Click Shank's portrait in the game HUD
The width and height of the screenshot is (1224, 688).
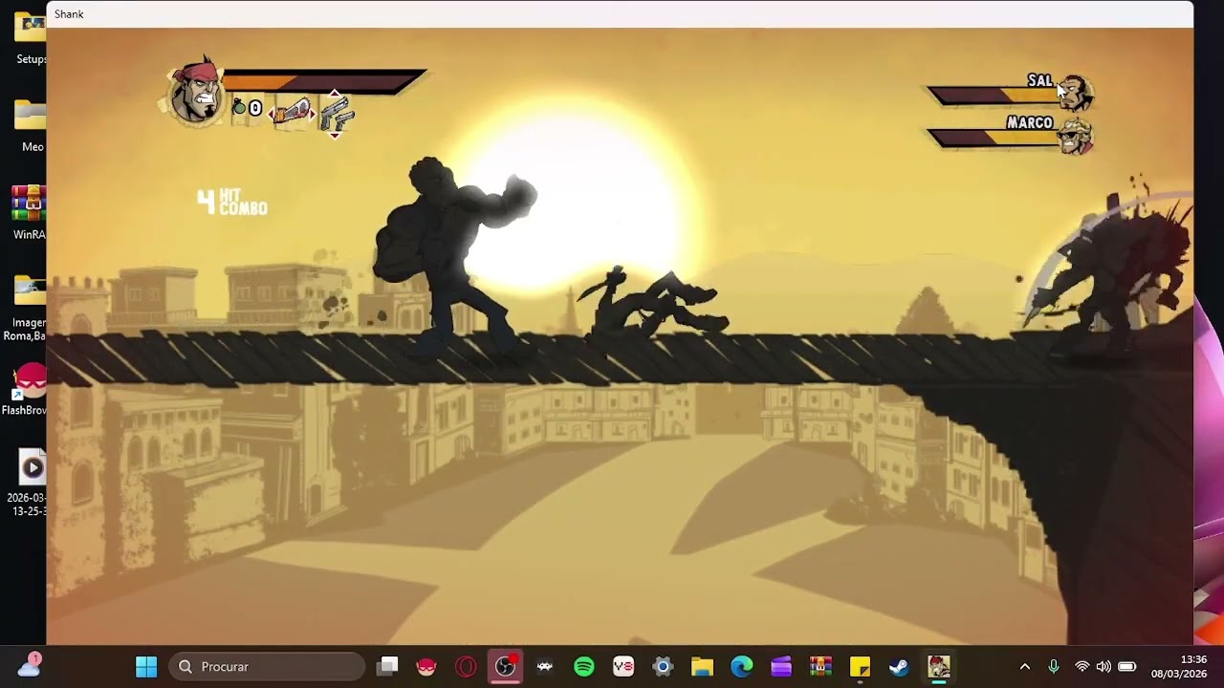tap(196, 93)
